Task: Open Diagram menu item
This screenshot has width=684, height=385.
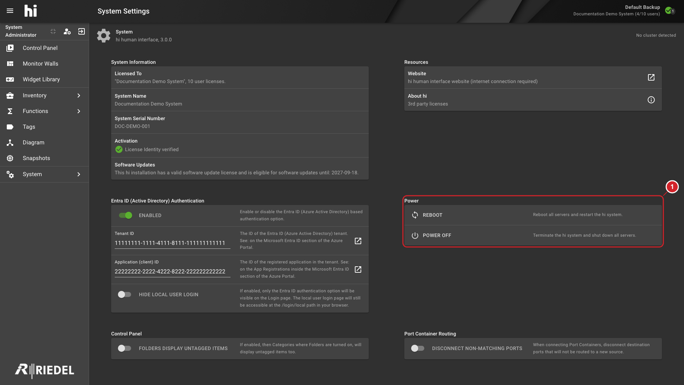Action: 45,142
